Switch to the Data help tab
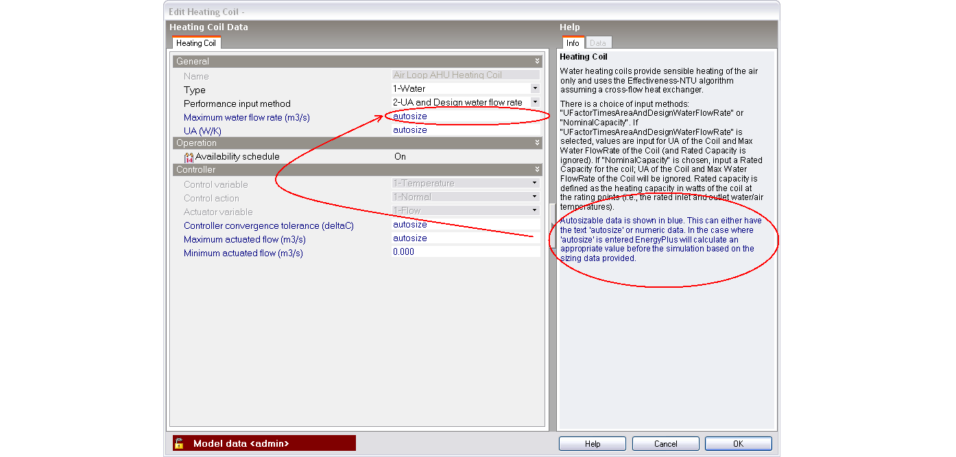The width and height of the screenshot is (956, 457). click(597, 43)
